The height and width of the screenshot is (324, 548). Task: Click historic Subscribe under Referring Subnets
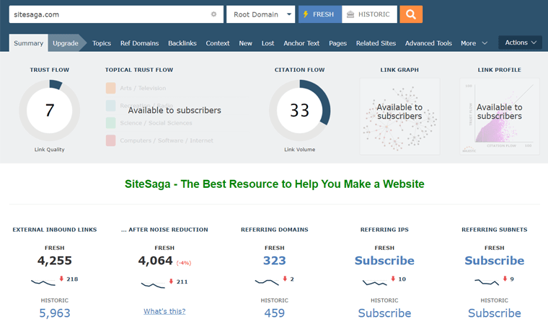494,313
